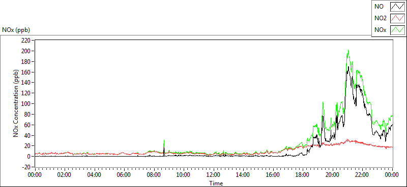The image size is (407, 187).
Task: Click the 200 Y-axis tick label
Action: (26, 51)
